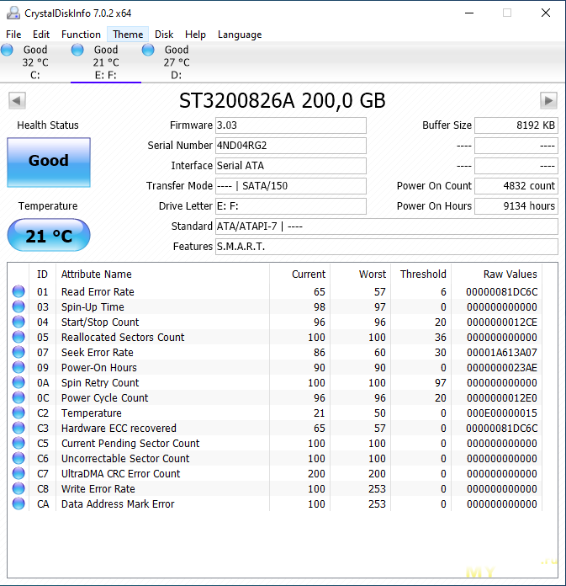
Task: Click status orb for Hardware ECC recovered
Action: (19, 428)
